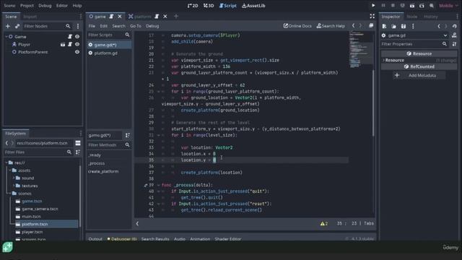The width and height of the screenshot is (462, 260).
Task: Fold the _process function at line 39
Action: point(159,185)
